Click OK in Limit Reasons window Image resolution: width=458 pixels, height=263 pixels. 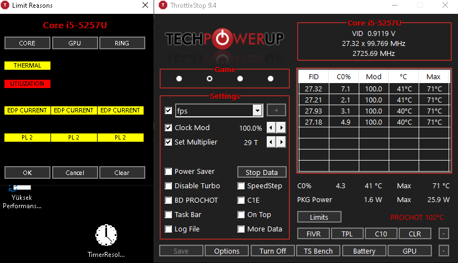click(x=27, y=173)
